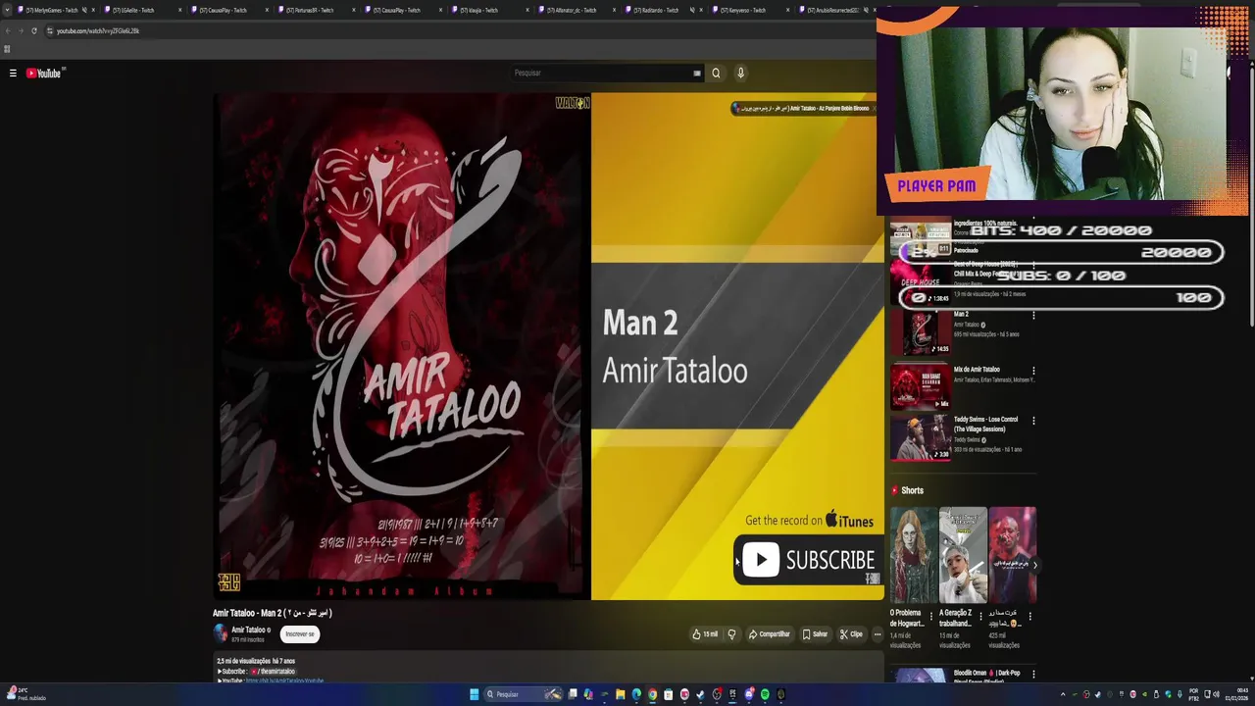1255x706 pixels.
Task: Open the Amir Tataloo channel name link
Action: pyautogui.click(x=248, y=630)
